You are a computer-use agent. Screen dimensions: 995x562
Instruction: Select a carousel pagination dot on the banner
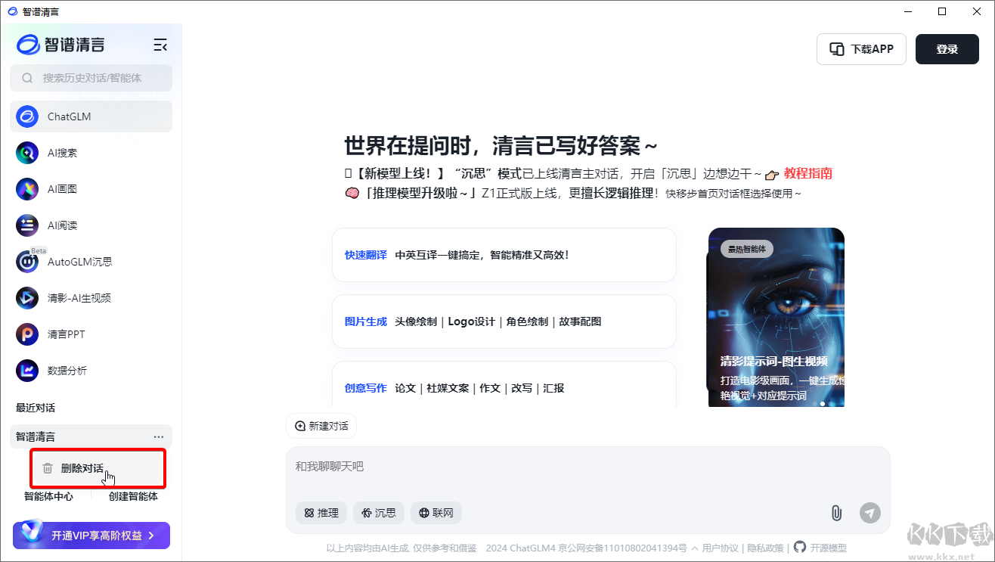822,404
